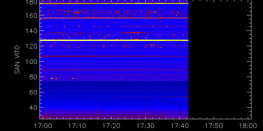Screen dimensions: 263x131
Task: Click the 17:10 time axis label
Action: pos(77,126)
